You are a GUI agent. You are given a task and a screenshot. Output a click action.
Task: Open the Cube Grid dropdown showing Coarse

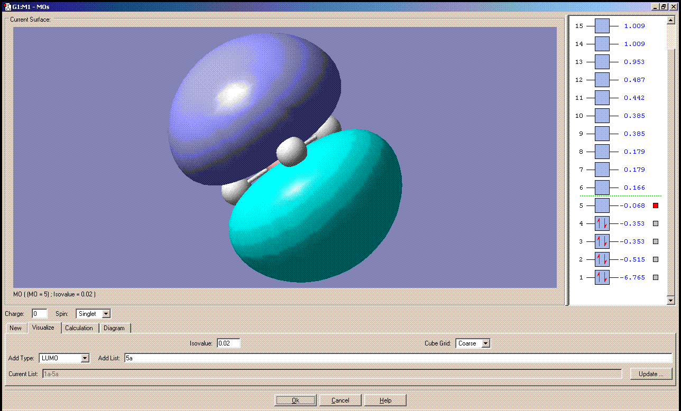(x=473, y=343)
